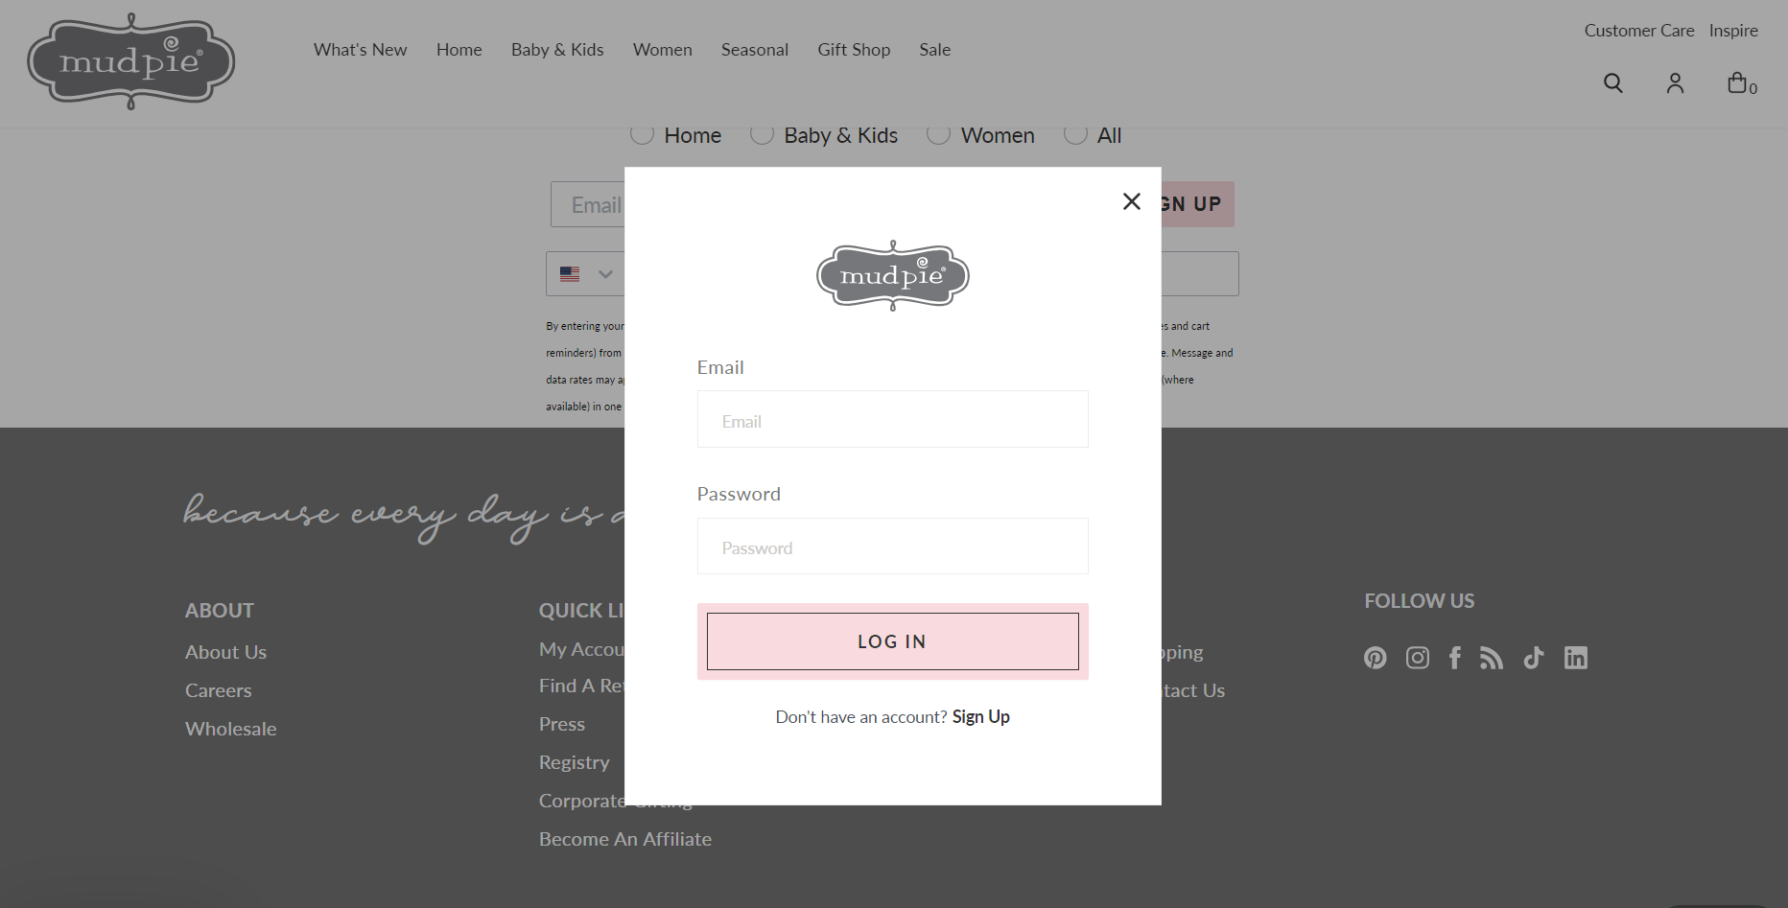1788x908 pixels.
Task: Click the account profile icon
Action: (x=1675, y=83)
